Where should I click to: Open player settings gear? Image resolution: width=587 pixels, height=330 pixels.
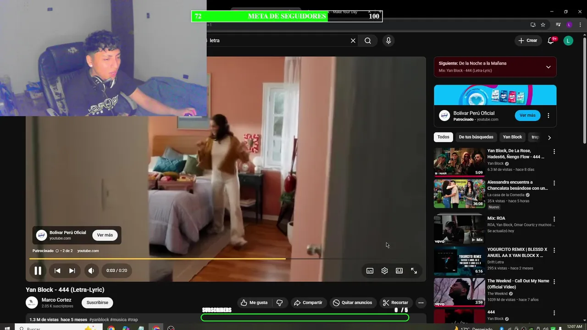pos(384,270)
